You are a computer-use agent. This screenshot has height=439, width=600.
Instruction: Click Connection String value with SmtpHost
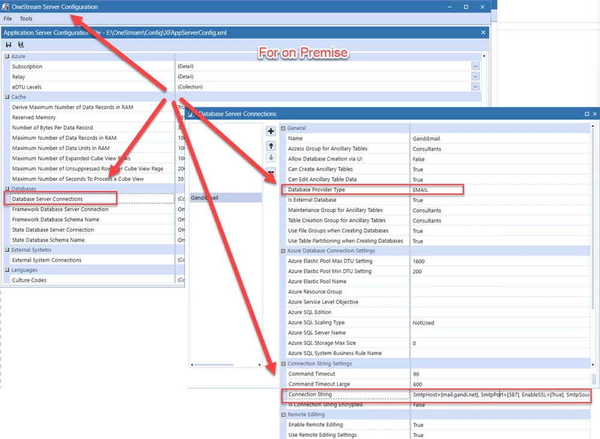[x=501, y=395]
